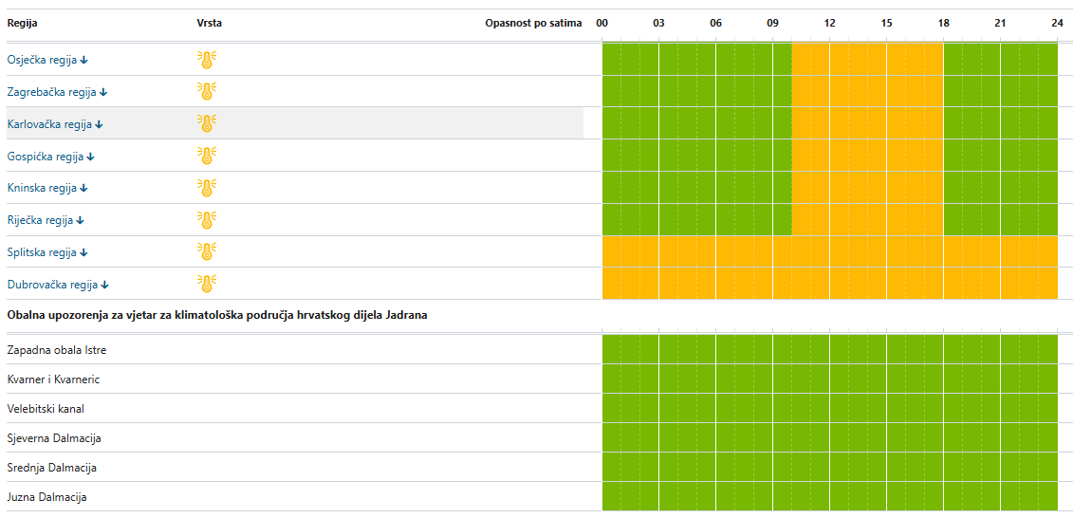Click the heat warning icon for Splitska regija
Image resolution: width=1073 pixels, height=518 pixels.
tap(206, 251)
